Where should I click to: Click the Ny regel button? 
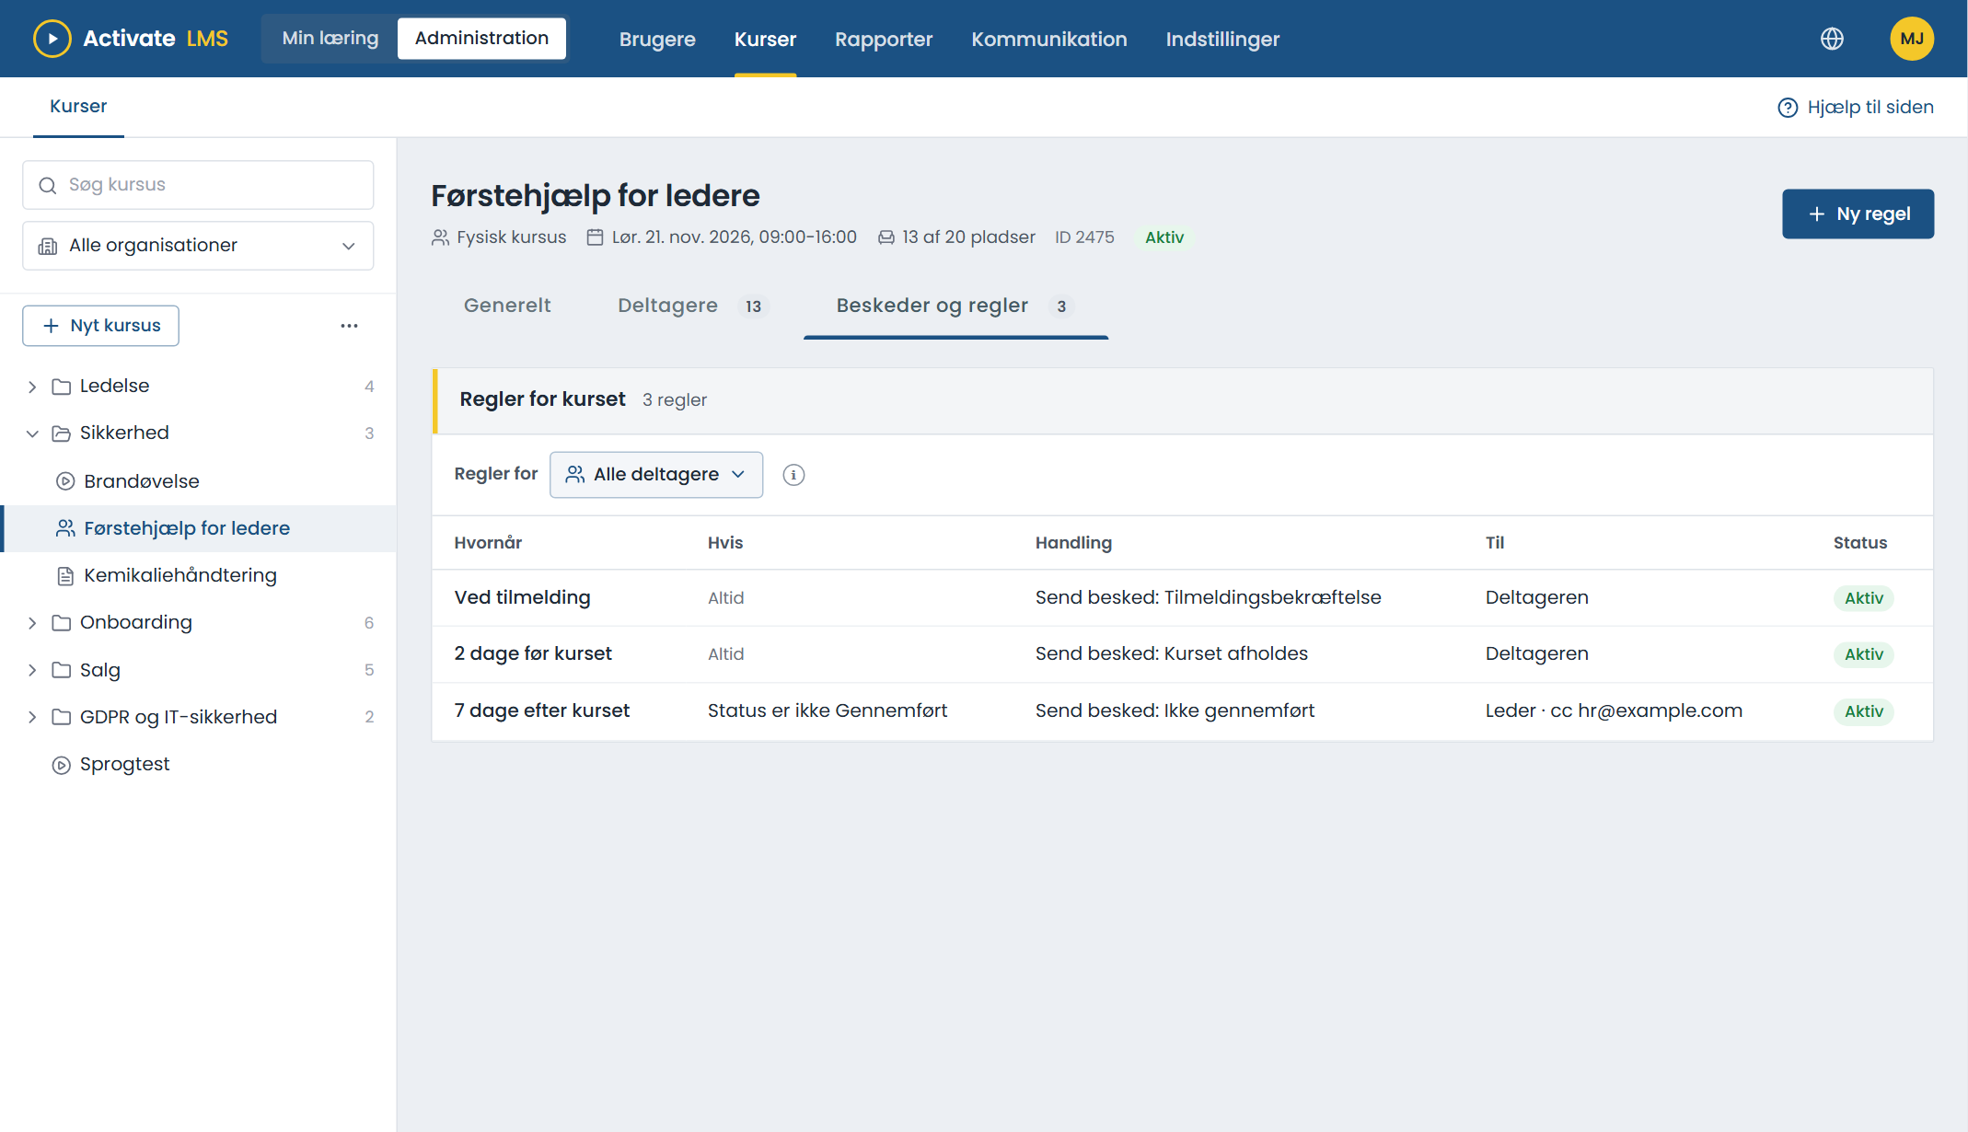(1858, 214)
